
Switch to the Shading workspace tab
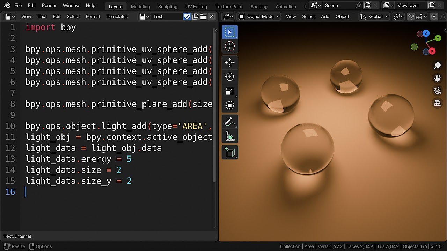pos(259,6)
